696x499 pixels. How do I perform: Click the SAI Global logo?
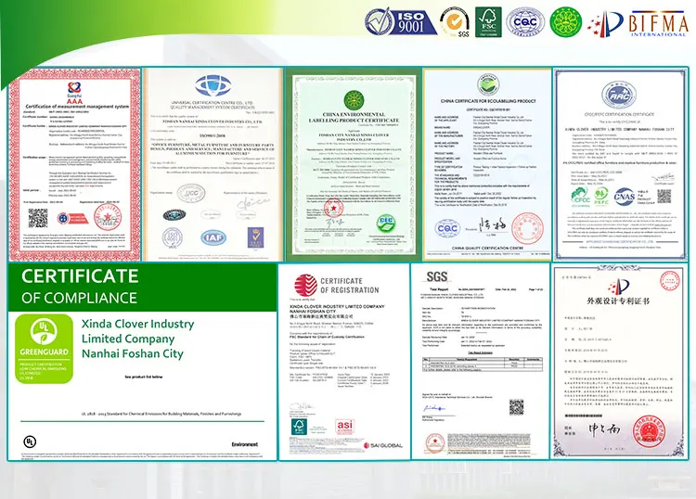point(383,445)
